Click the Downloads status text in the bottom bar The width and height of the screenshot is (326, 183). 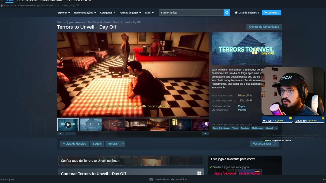pyautogui.click(x=170, y=179)
